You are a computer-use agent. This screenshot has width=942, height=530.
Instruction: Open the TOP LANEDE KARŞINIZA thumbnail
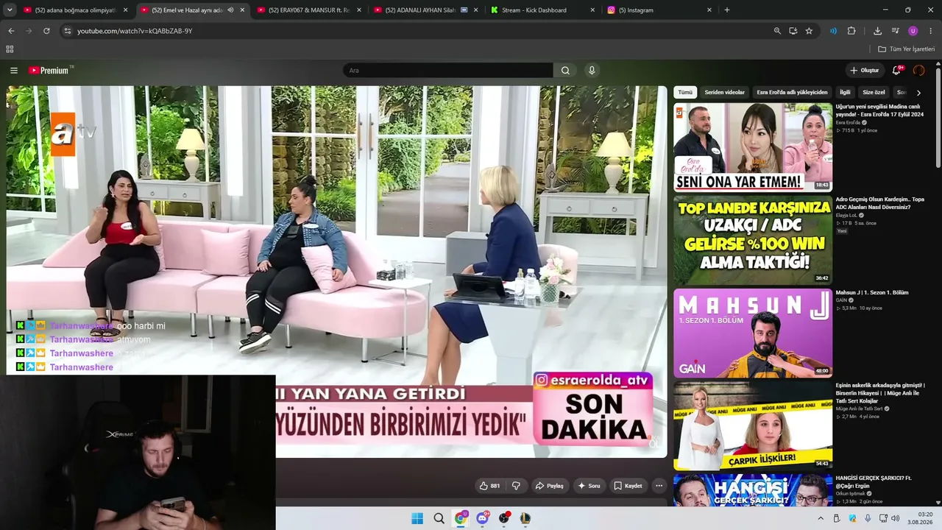click(753, 240)
